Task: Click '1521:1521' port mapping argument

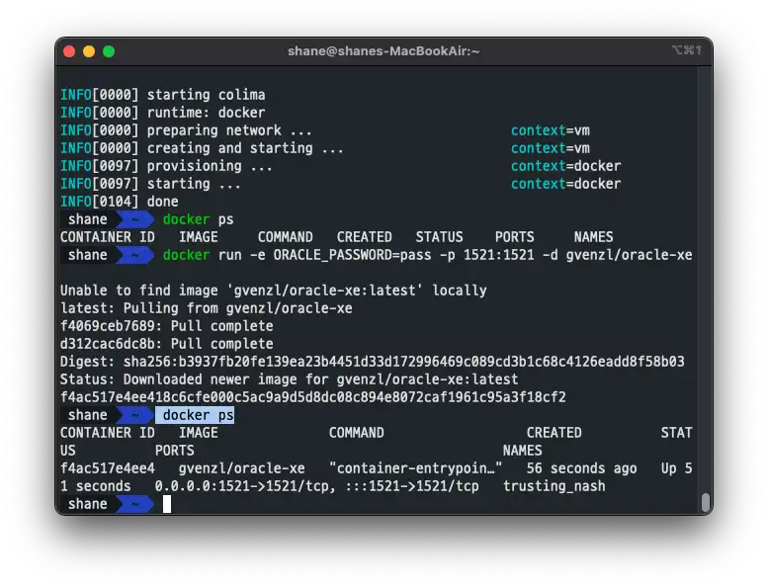Action: (x=498, y=255)
